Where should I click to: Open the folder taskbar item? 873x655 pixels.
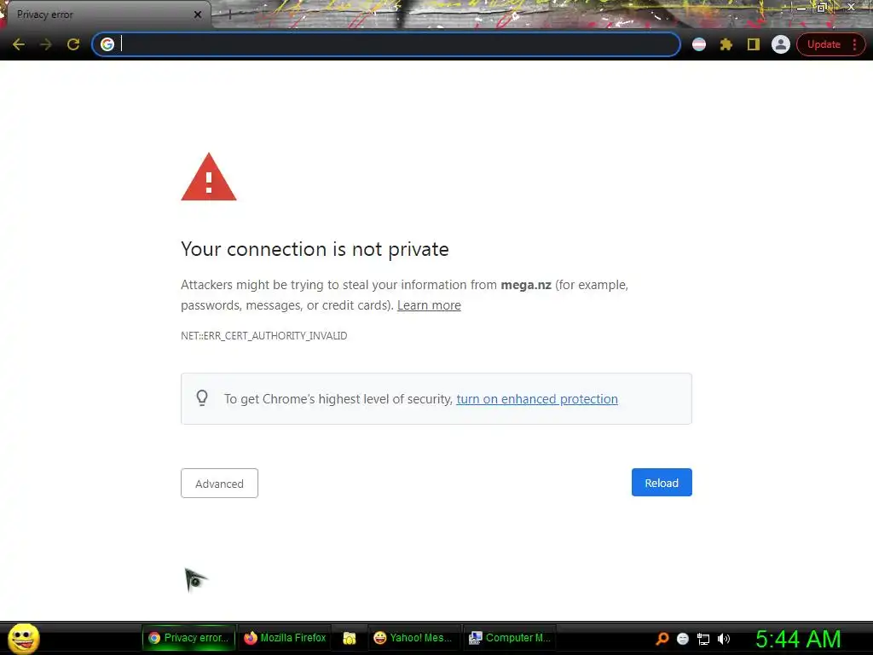click(x=349, y=638)
